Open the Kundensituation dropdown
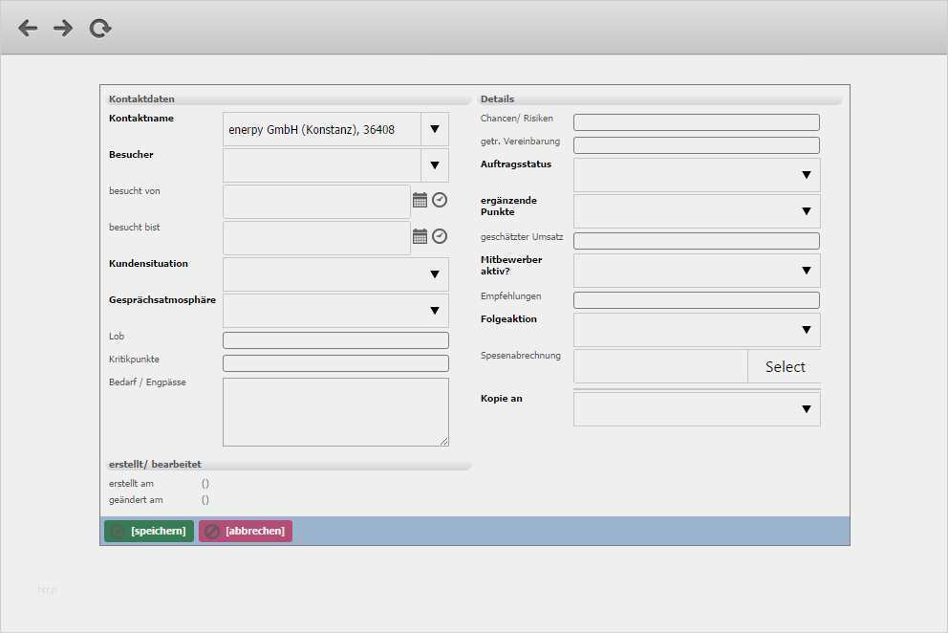948x633 pixels. [335, 274]
